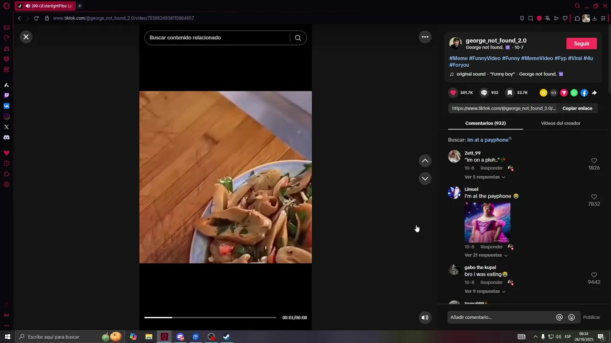Open browser snapshot tool icon
Viewport: 611px width, 343px height.
point(530,18)
